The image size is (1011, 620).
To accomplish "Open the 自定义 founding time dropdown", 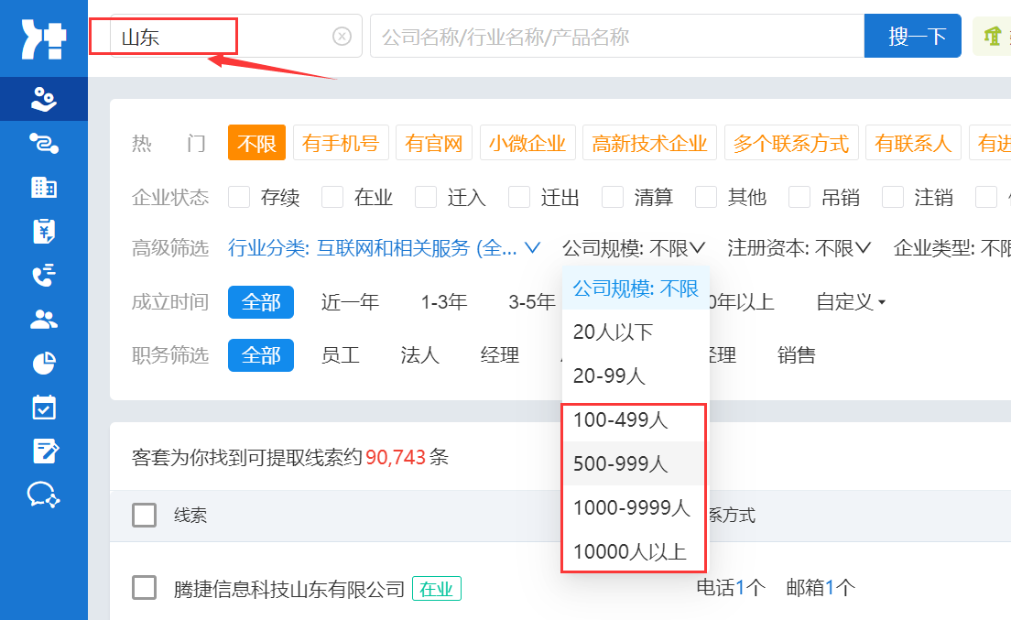I will (x=849, y=302).
